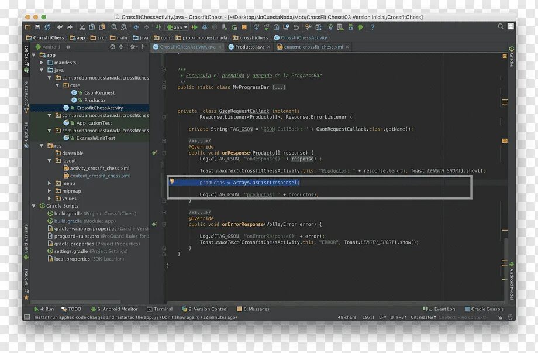Expand the manifests folder
This screenshot has height=353, width=538.
[42, 63]
